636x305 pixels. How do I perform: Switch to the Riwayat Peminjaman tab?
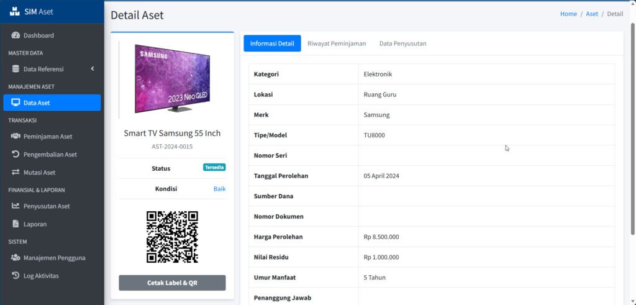coord(337,43)
